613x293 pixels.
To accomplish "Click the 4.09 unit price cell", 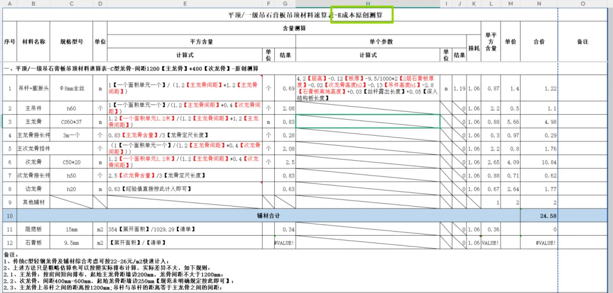I will pos(510,162).
